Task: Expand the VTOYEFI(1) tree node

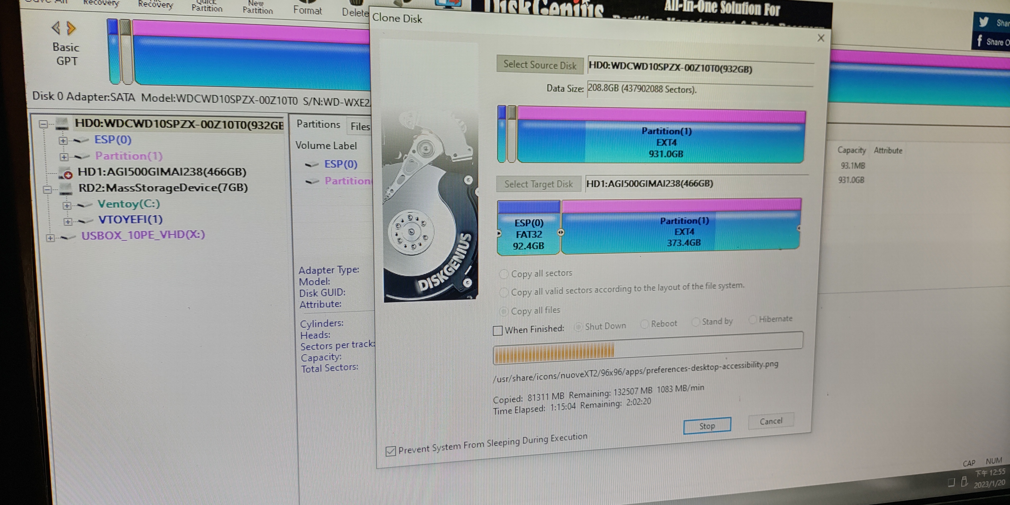Action: pos(67,221)
